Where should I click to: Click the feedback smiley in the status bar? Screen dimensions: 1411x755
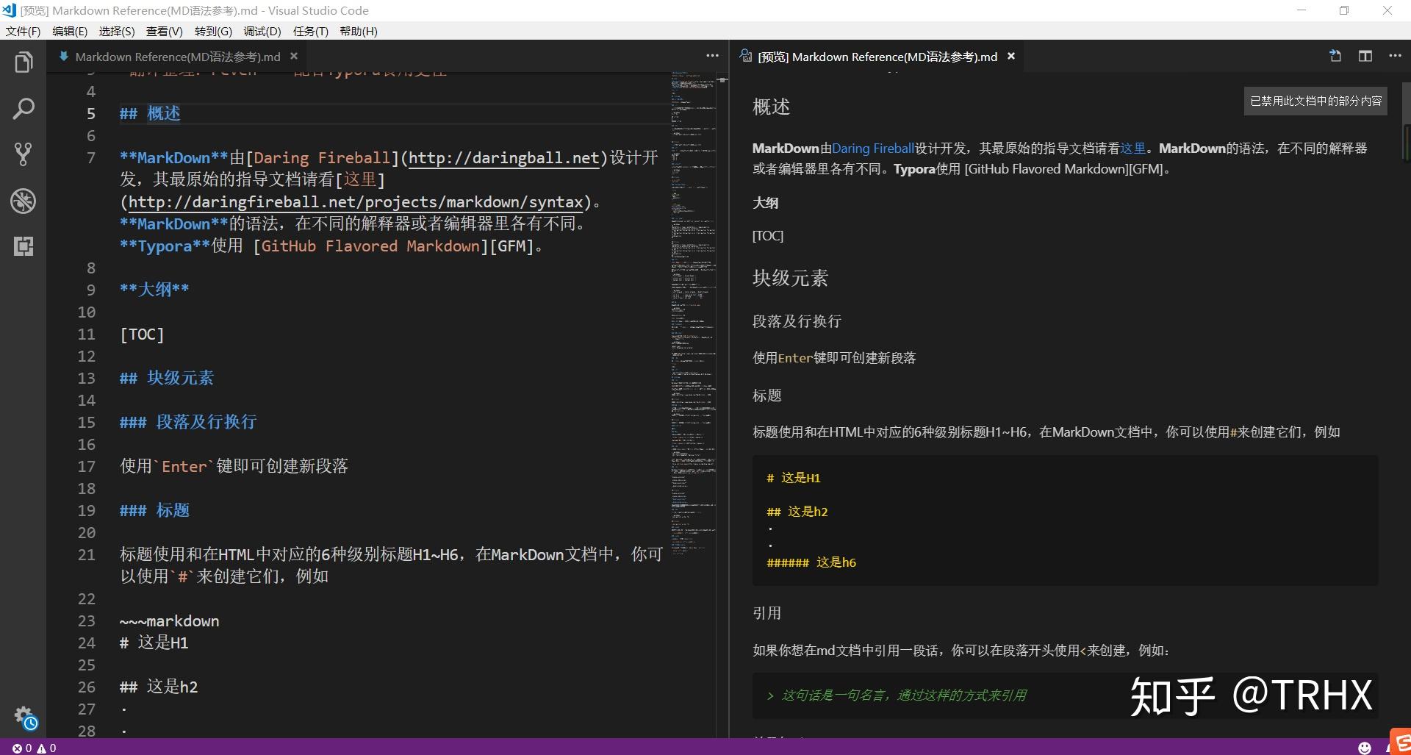coord(1364,748)
